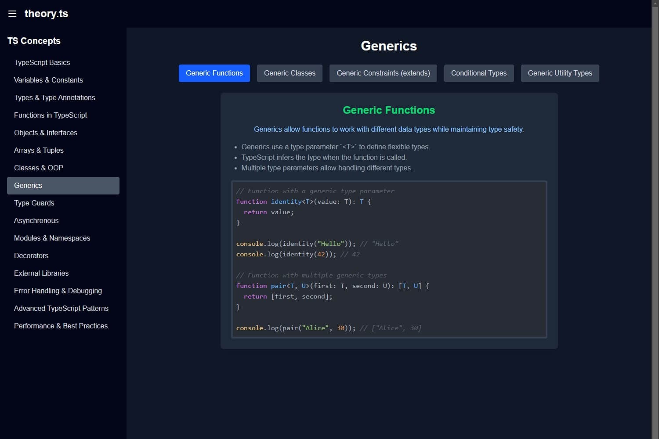Go to Asynchronous topic
The image size is (659, 439).
coord(63,221)
